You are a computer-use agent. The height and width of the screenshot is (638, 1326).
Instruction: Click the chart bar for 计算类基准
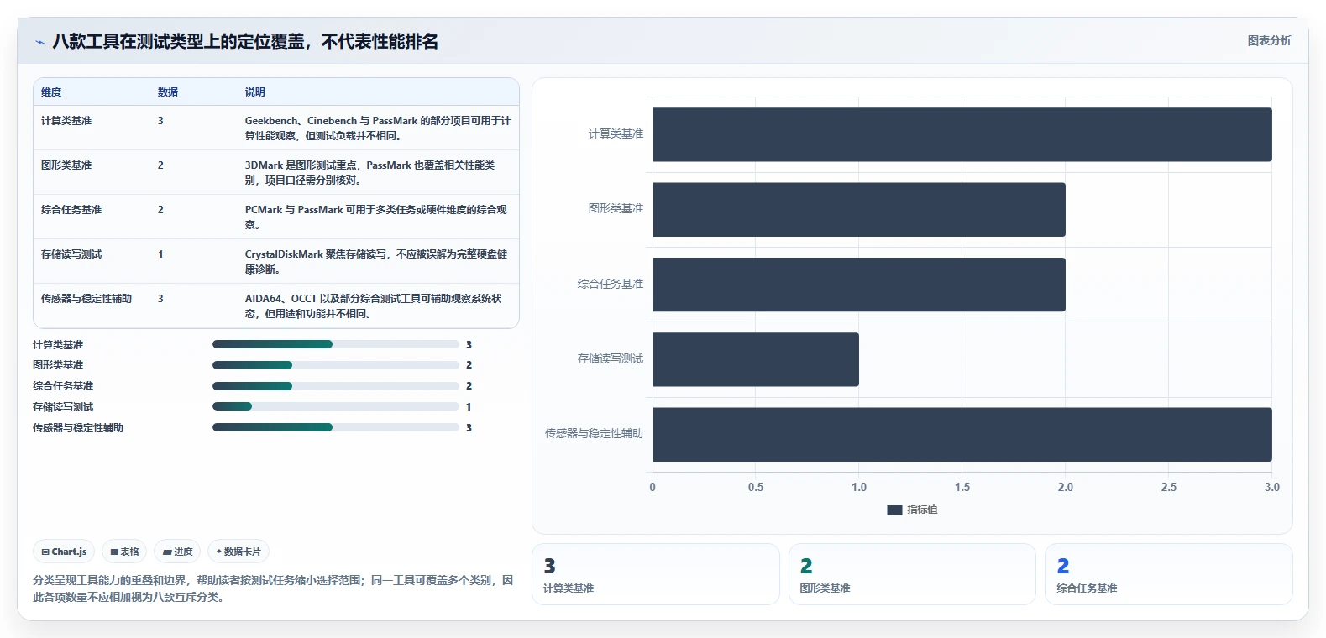pos(962,134)
